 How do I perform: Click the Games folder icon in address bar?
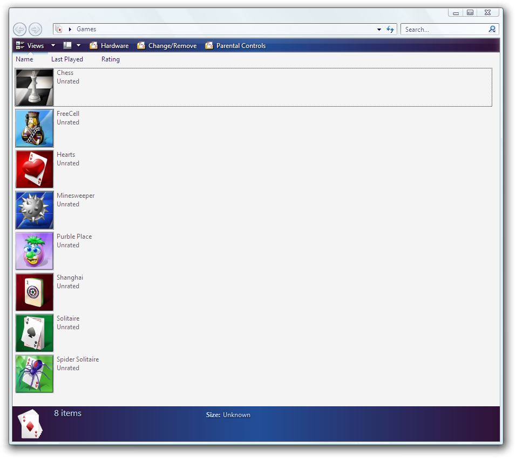coord(59,29)
